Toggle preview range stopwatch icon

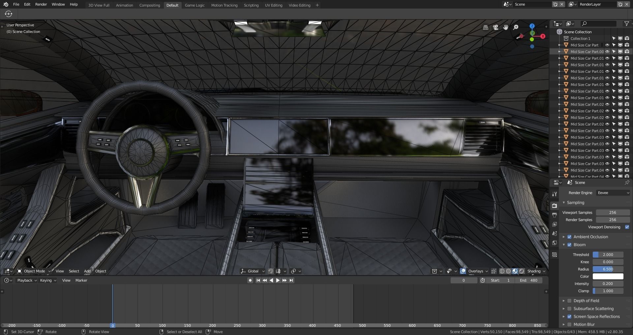(x=483, y=280)
